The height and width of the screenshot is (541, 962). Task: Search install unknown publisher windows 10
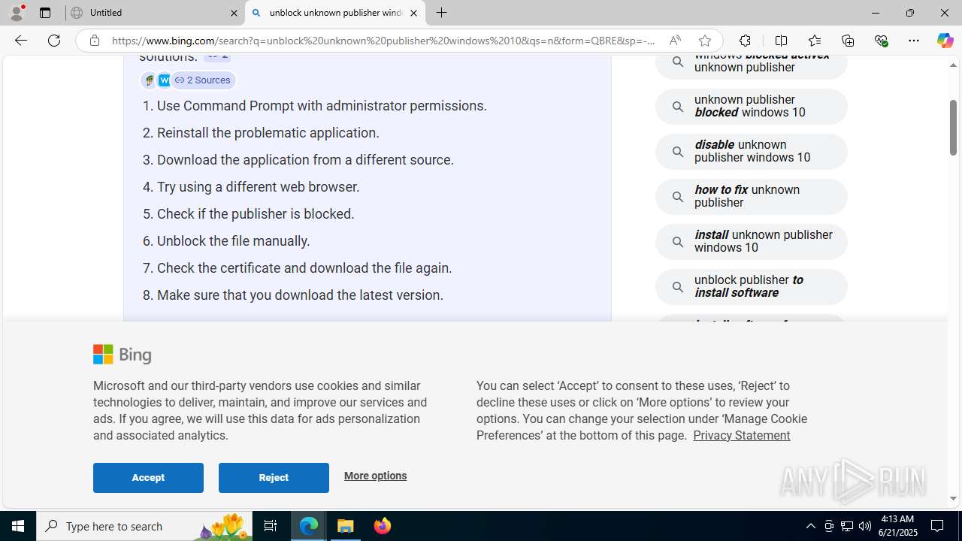pos(751,242)
